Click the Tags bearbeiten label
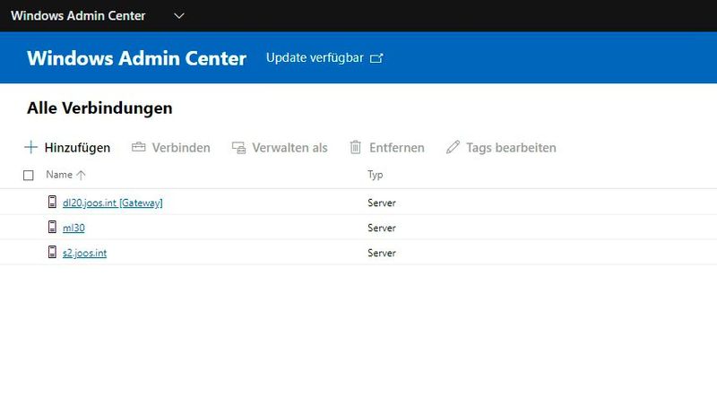 (x=511, y=148)
